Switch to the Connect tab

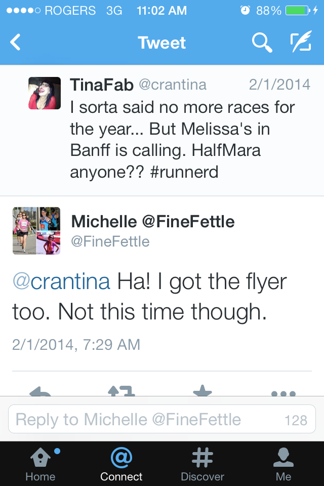click(x=121, y=464)
